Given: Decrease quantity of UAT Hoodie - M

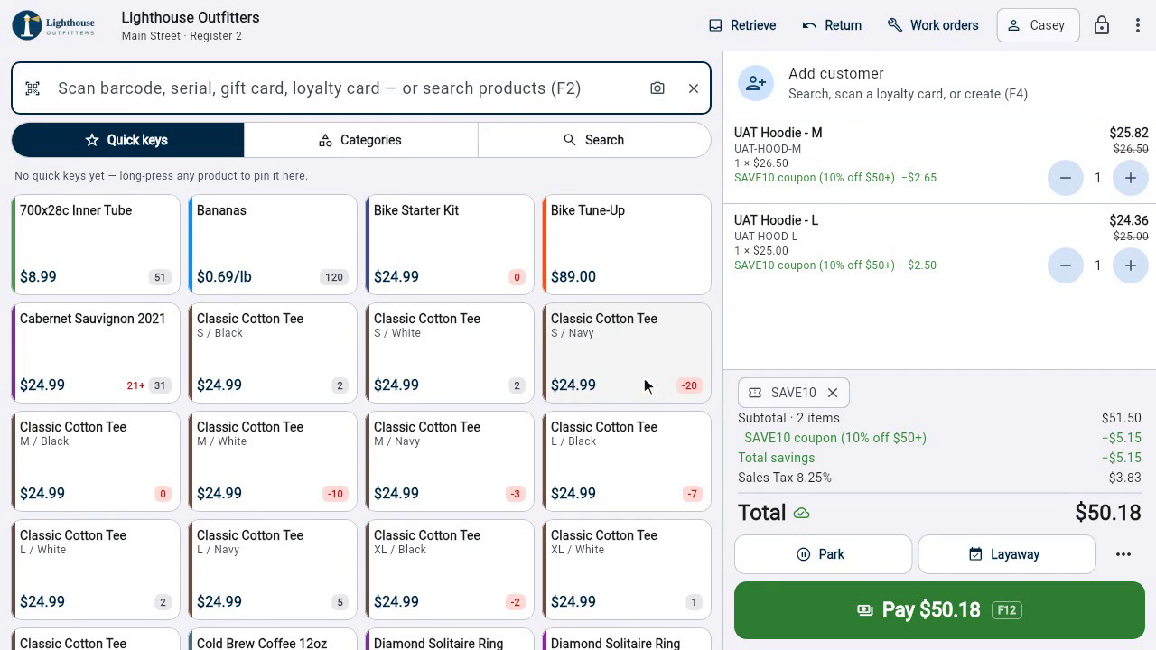Looking at the screenshot, I should tap(1066, 178).
